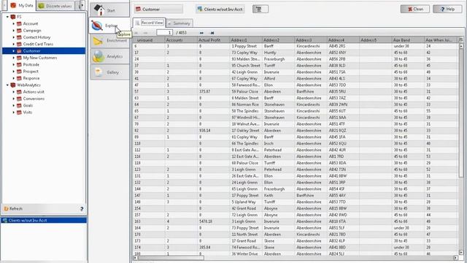Open the column chooser icon at table corner
This screenshot has width=467, height=263.
460,39
